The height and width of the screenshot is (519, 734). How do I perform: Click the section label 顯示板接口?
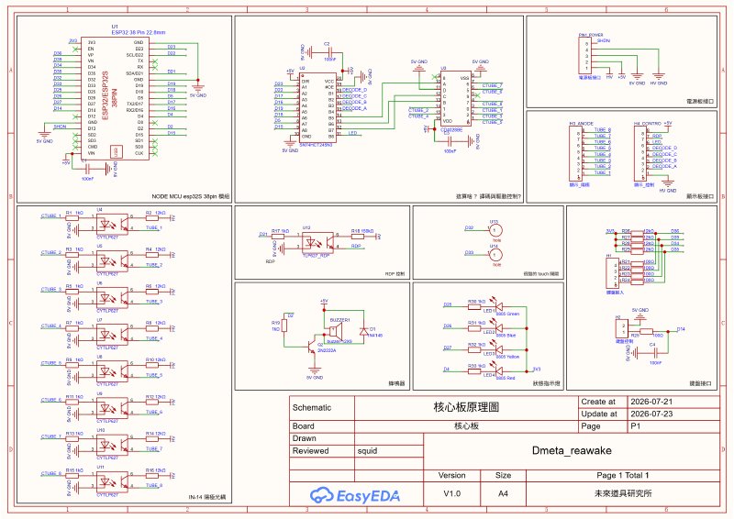tap(700, 196)
